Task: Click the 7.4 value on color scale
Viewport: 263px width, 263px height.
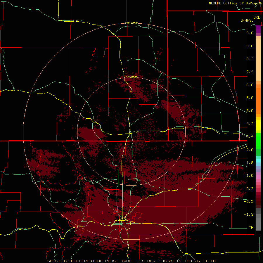Action: [250, 72]
